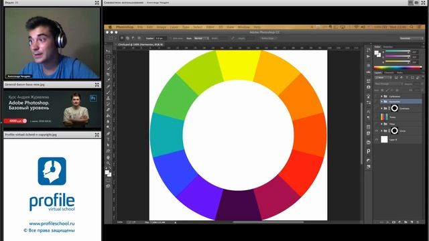Click the create new layer icon
This screenshot has height=241, width=429.
[412, 222]
